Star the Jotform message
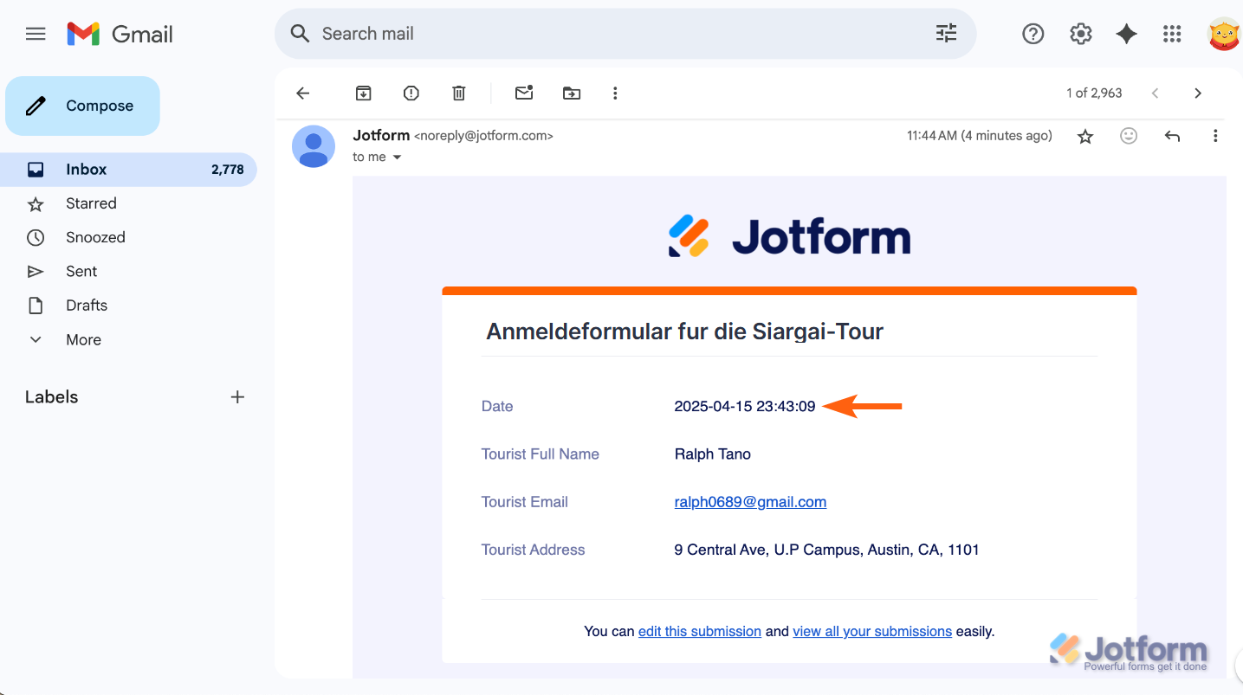This screenshot has width=1243, height=695. [x=1085, y=136]
